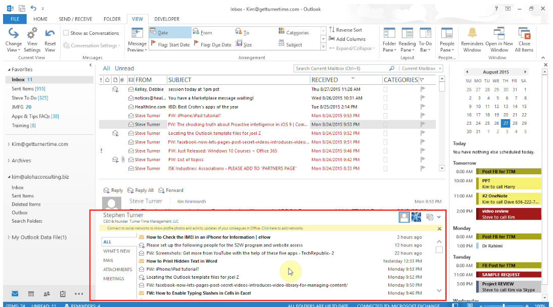
Task: Click the Undo icon in quick access toolbar
Action: [x=33, y=8]
